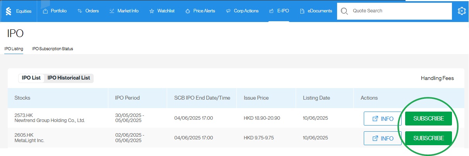Click the search magnifier icon

(x=344, y=11)
